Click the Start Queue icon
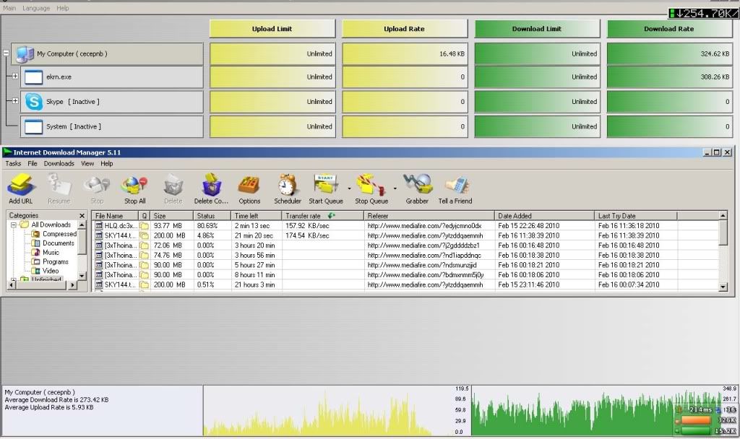 coord(326,185)
